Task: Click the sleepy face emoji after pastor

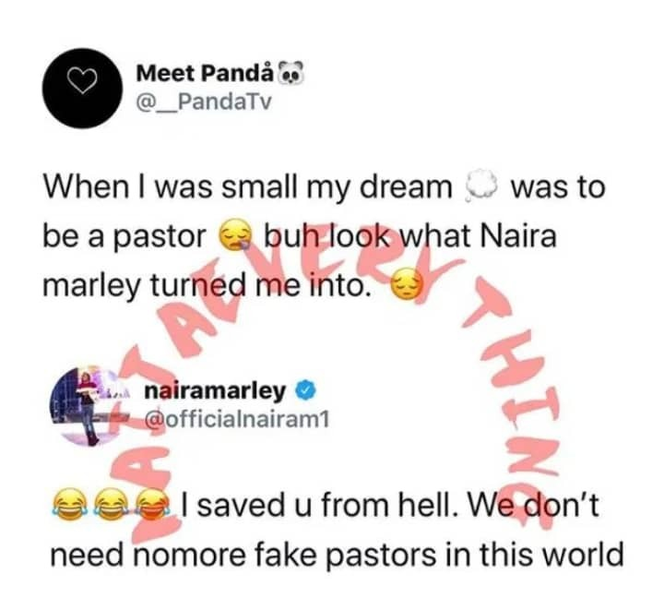Action: [235, 234]
